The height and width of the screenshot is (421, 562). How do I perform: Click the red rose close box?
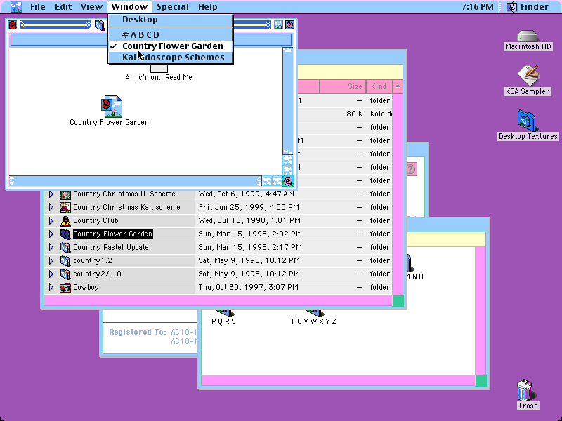[x=13, y=25]
